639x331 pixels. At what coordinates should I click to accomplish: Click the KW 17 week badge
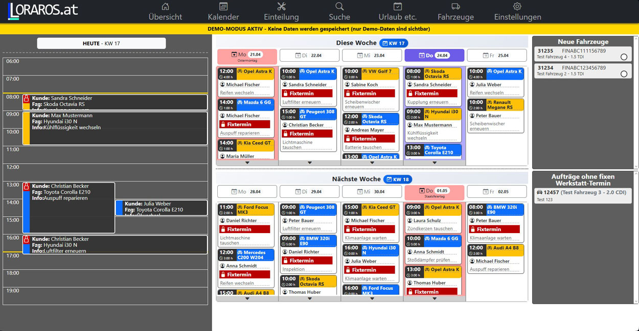click(x=394, y=43)
